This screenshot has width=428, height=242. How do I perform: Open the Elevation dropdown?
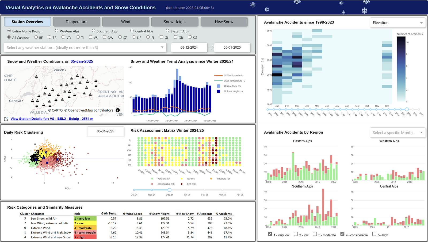(x=398, y=23)
